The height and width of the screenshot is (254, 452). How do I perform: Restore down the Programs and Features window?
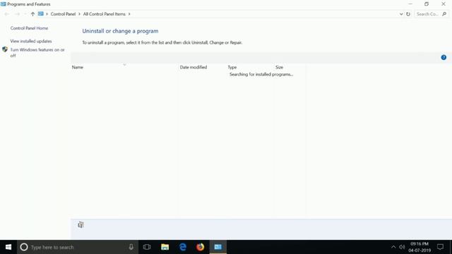427,4
